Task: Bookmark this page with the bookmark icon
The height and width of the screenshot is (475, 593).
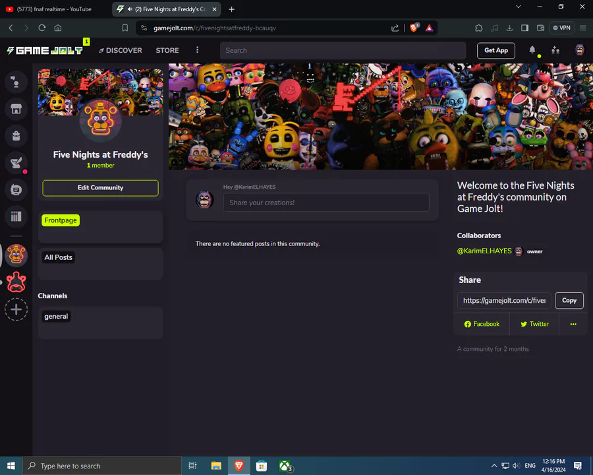Action: (x=125, y=28)
